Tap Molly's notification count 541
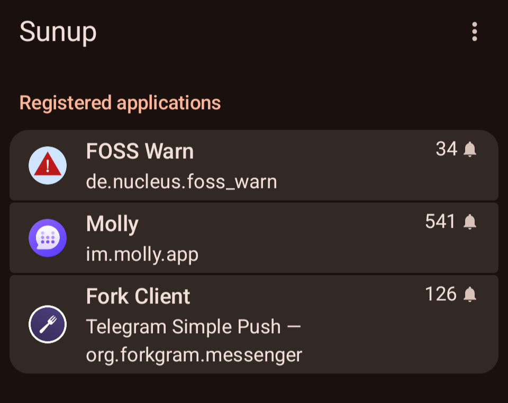 pyautogui.click(x=440, y=221)
